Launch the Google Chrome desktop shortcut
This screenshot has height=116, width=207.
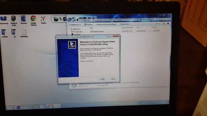tap(33, 20)
